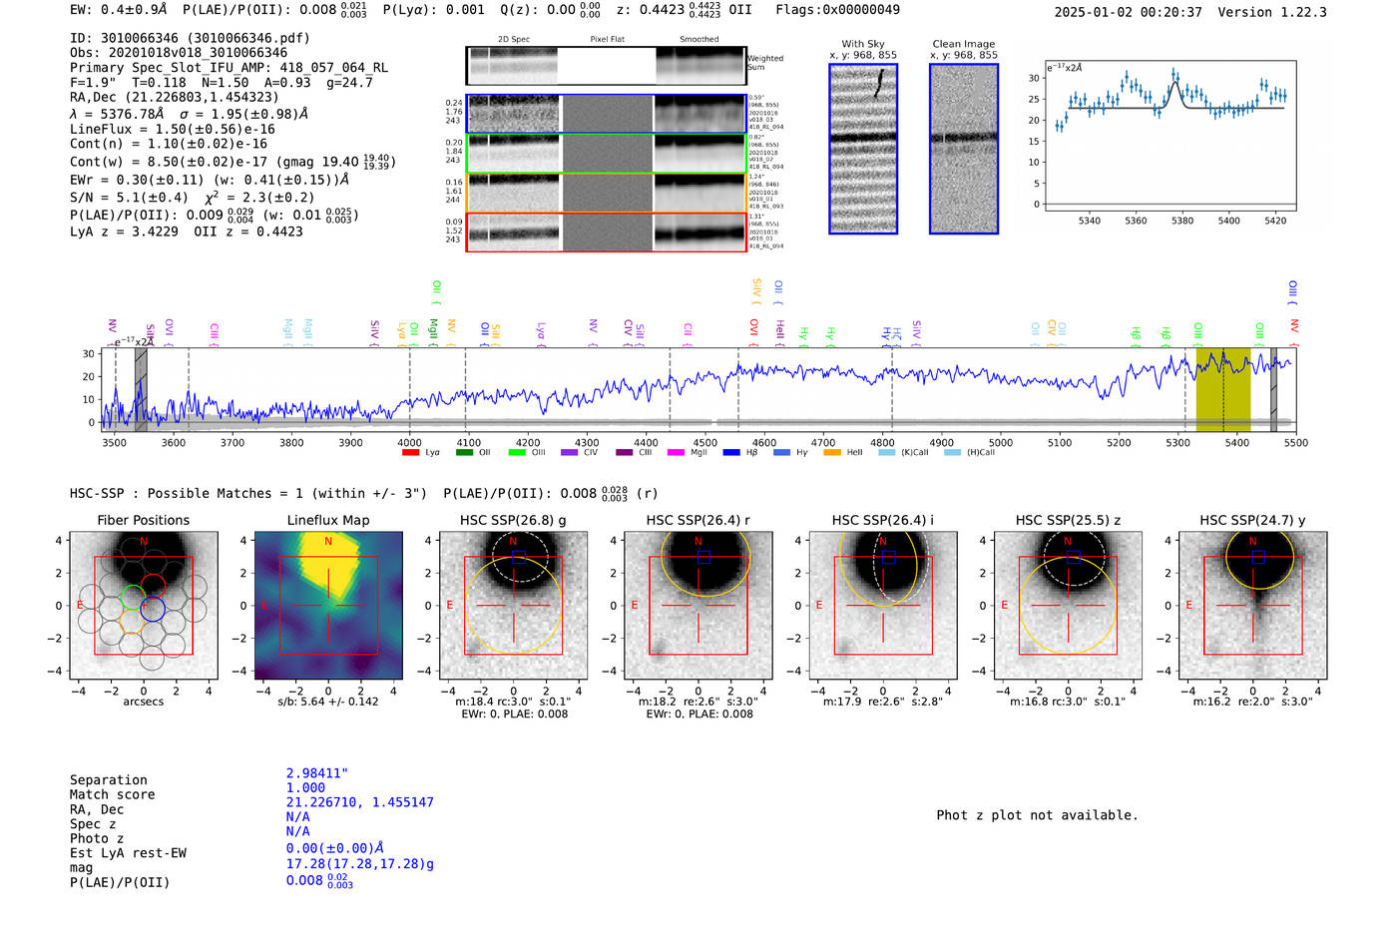
Task: Click the magenta MgII legend swatch
Action: coord(676,452)
